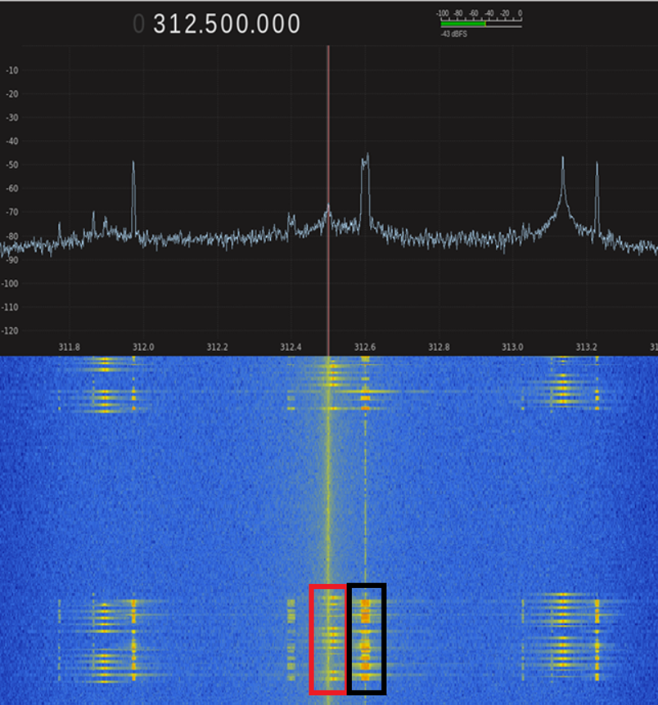This screenshot has width=658, height=705.
Task: Click inside the black box on waterfall
Action: pos(367,638)
